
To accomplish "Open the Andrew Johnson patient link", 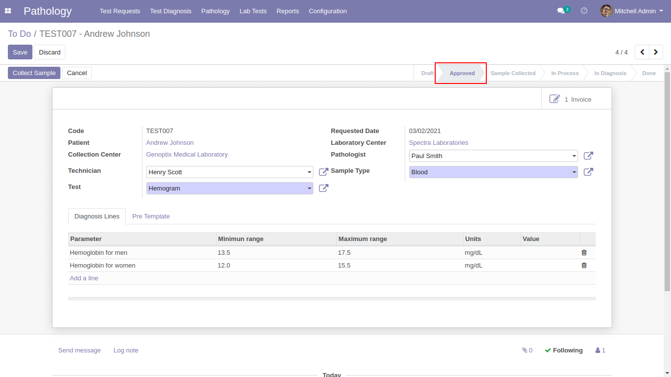I will [x=170, y=143].
